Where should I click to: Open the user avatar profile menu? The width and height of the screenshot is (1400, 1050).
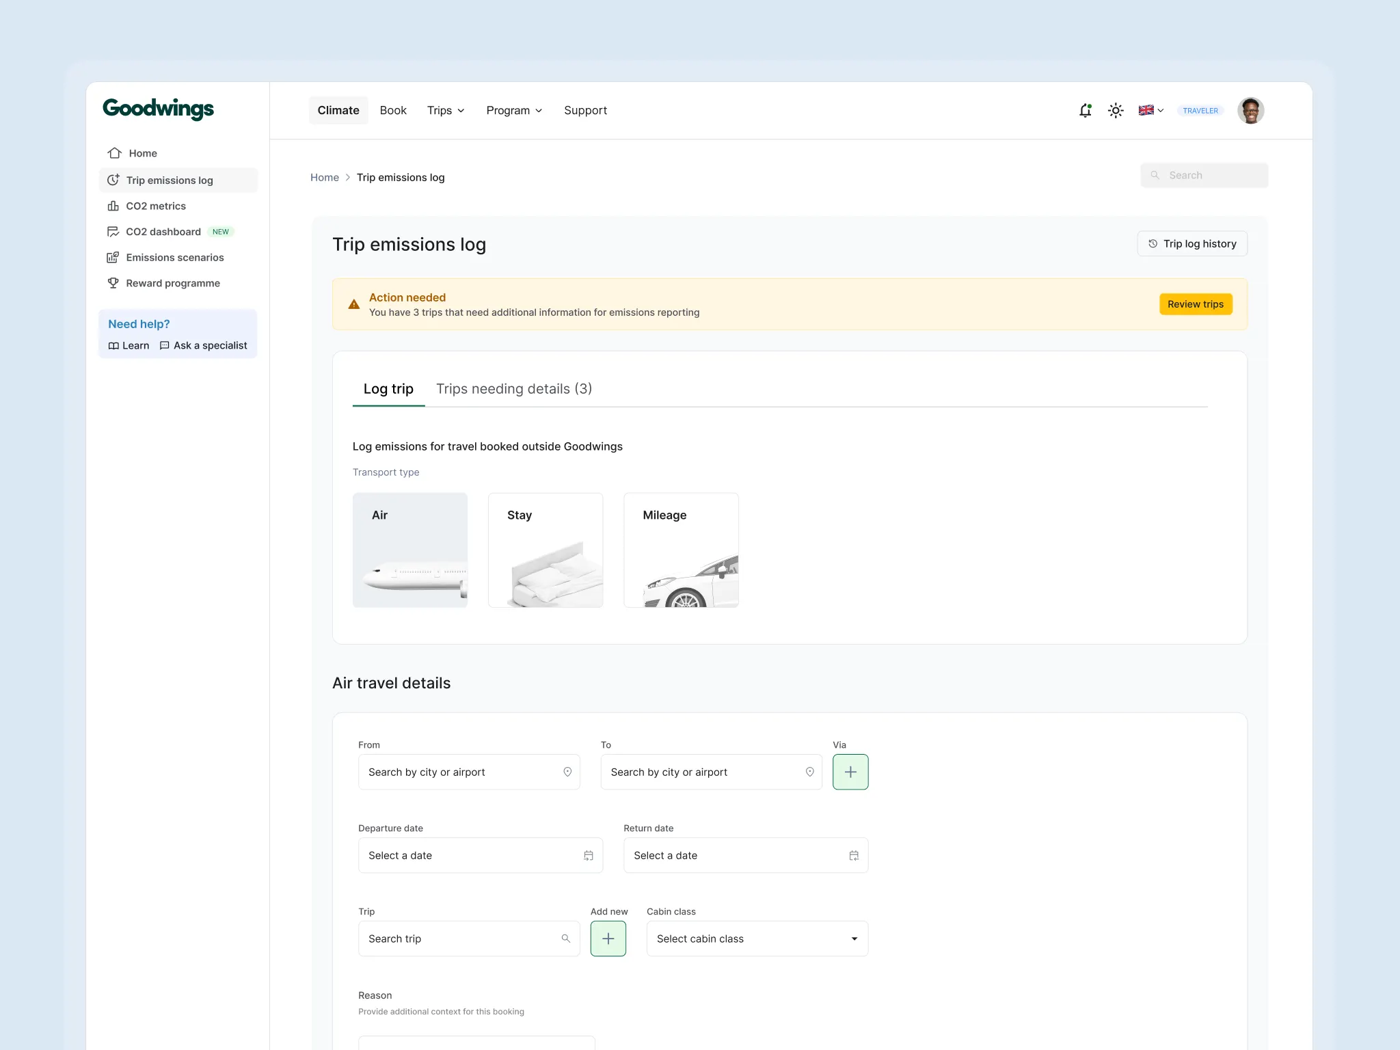coord(1250,110)
